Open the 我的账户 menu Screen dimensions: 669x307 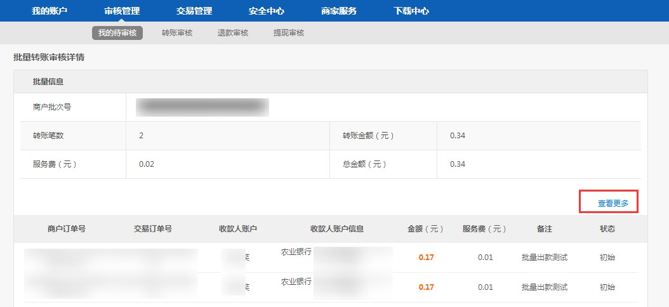tap(50, 11)
